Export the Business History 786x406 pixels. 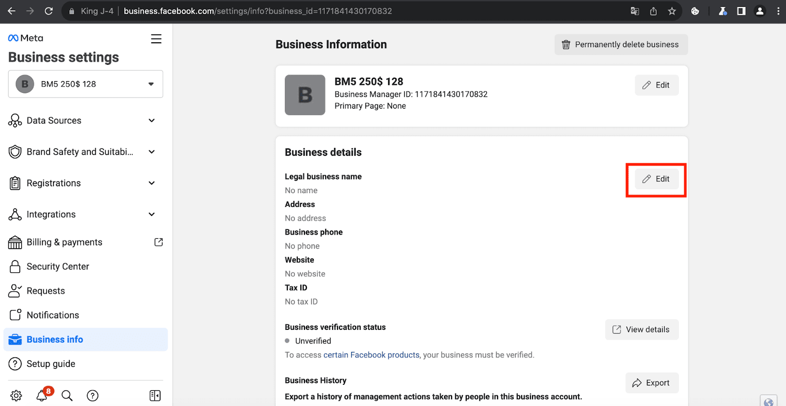652,383
